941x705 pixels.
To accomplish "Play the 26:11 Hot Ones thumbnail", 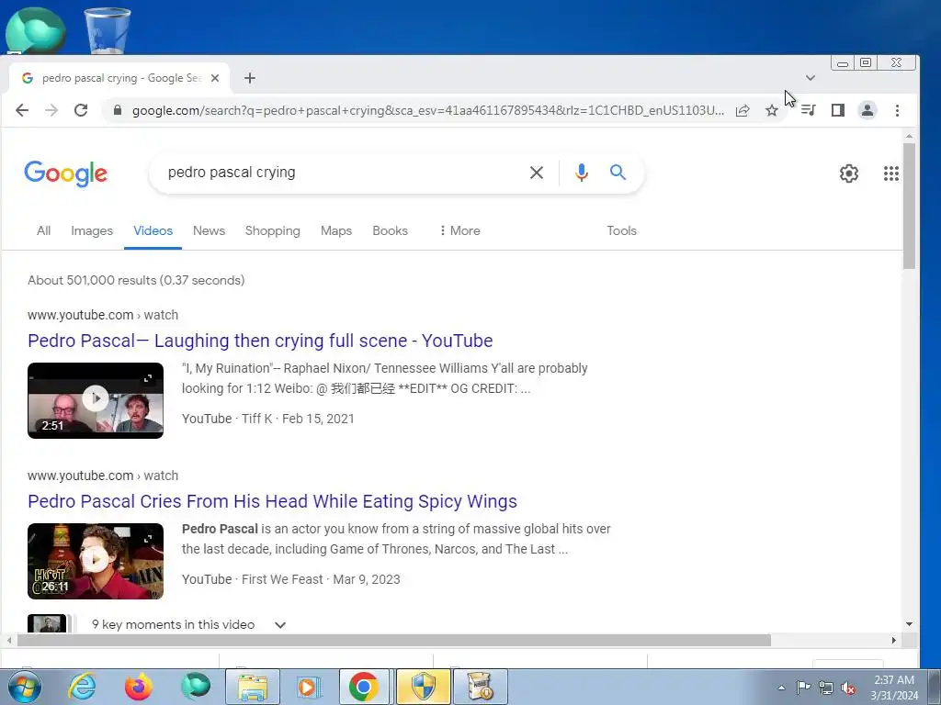I will coord(96,561).
